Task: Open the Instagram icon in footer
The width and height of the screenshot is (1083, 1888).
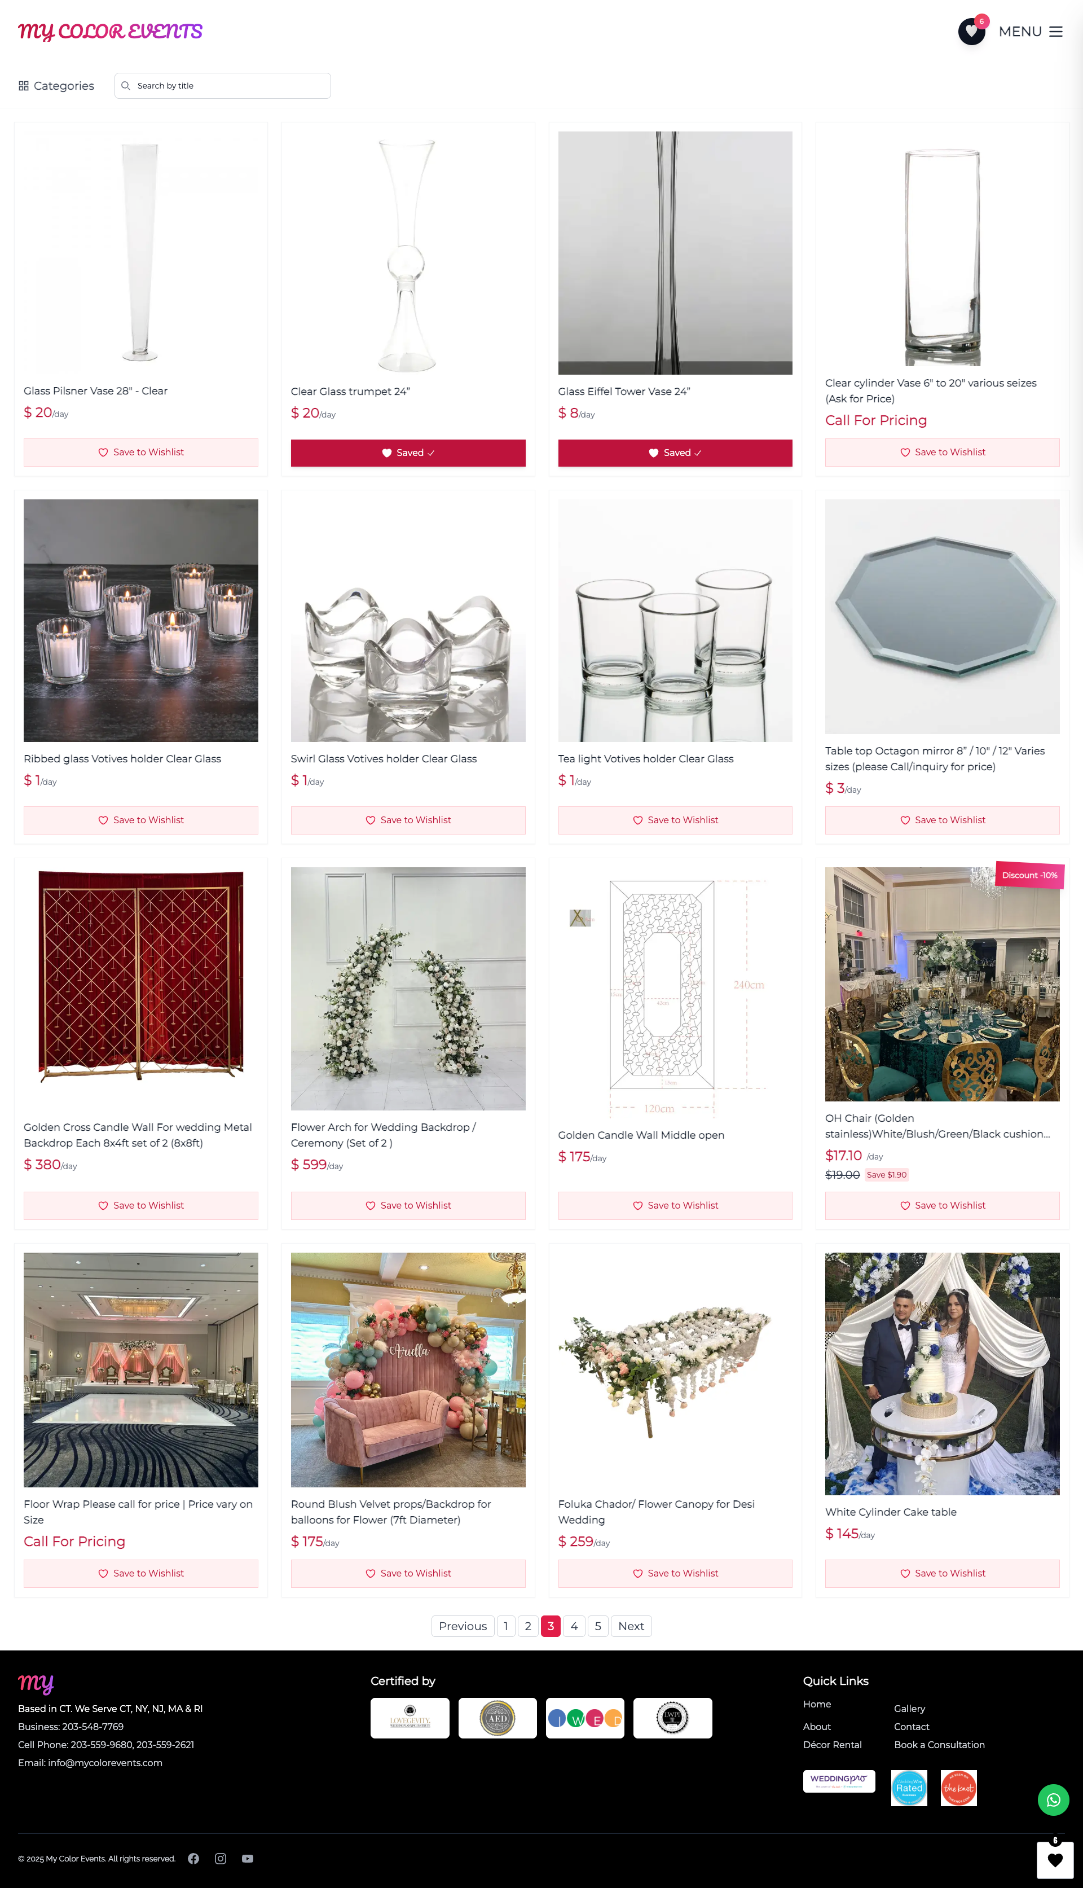Action: click(x=220, y=1858)
